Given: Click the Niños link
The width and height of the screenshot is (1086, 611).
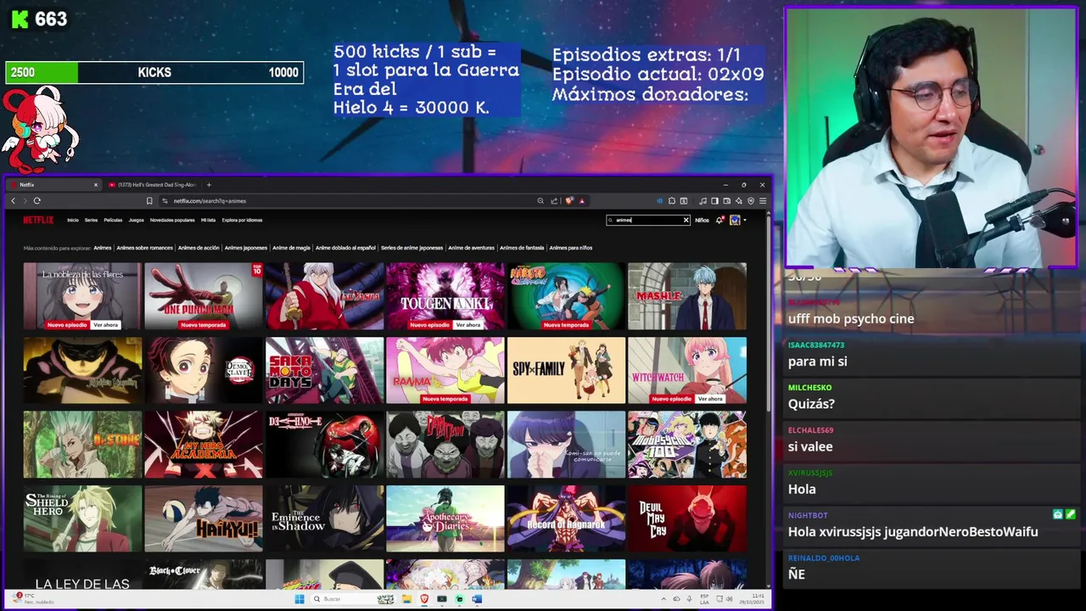Looking at the screenshot, I should point(702,220).
